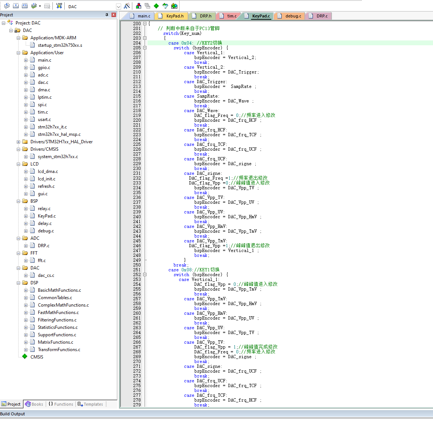Click the LOAD download to flash icon
The width and height of the screenshot is (433, 448).
pyautogui.click(x=59, y=6)
